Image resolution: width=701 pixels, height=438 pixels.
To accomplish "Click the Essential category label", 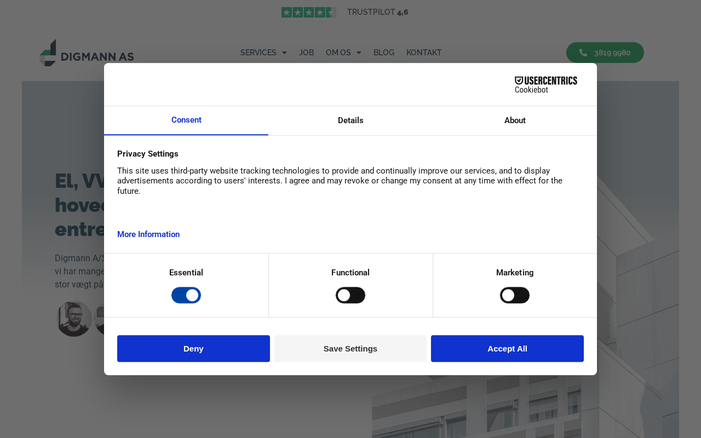I will tap(186, 273).
